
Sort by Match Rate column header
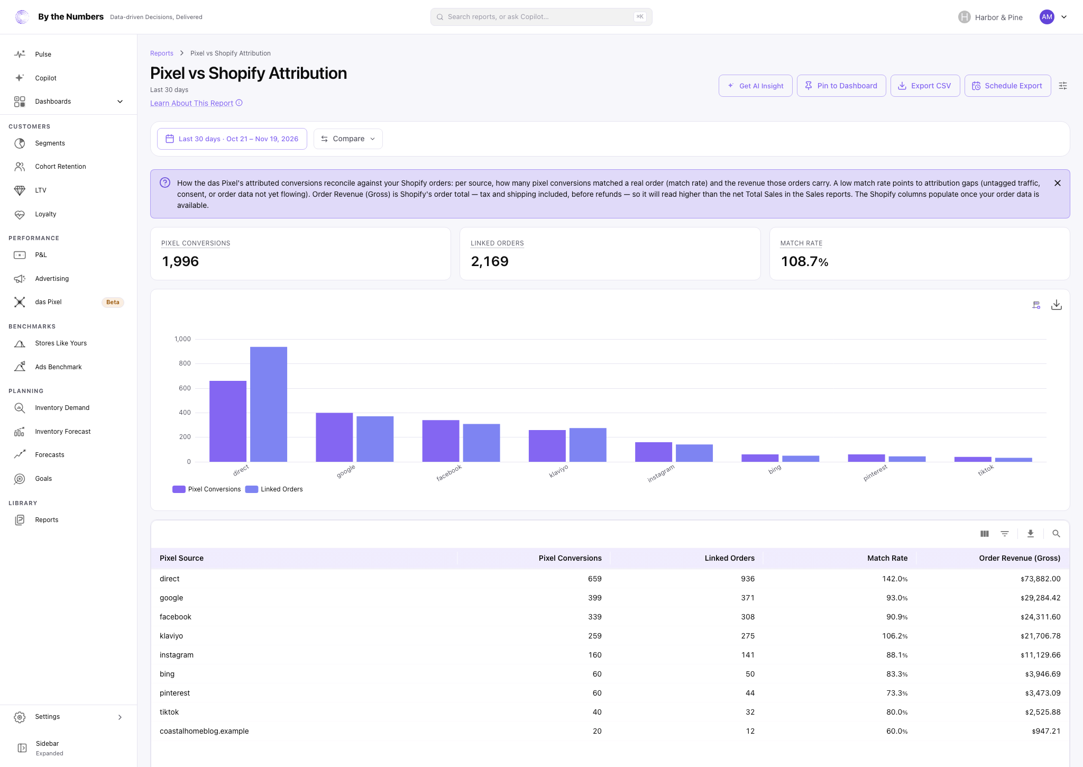point(887,558)
